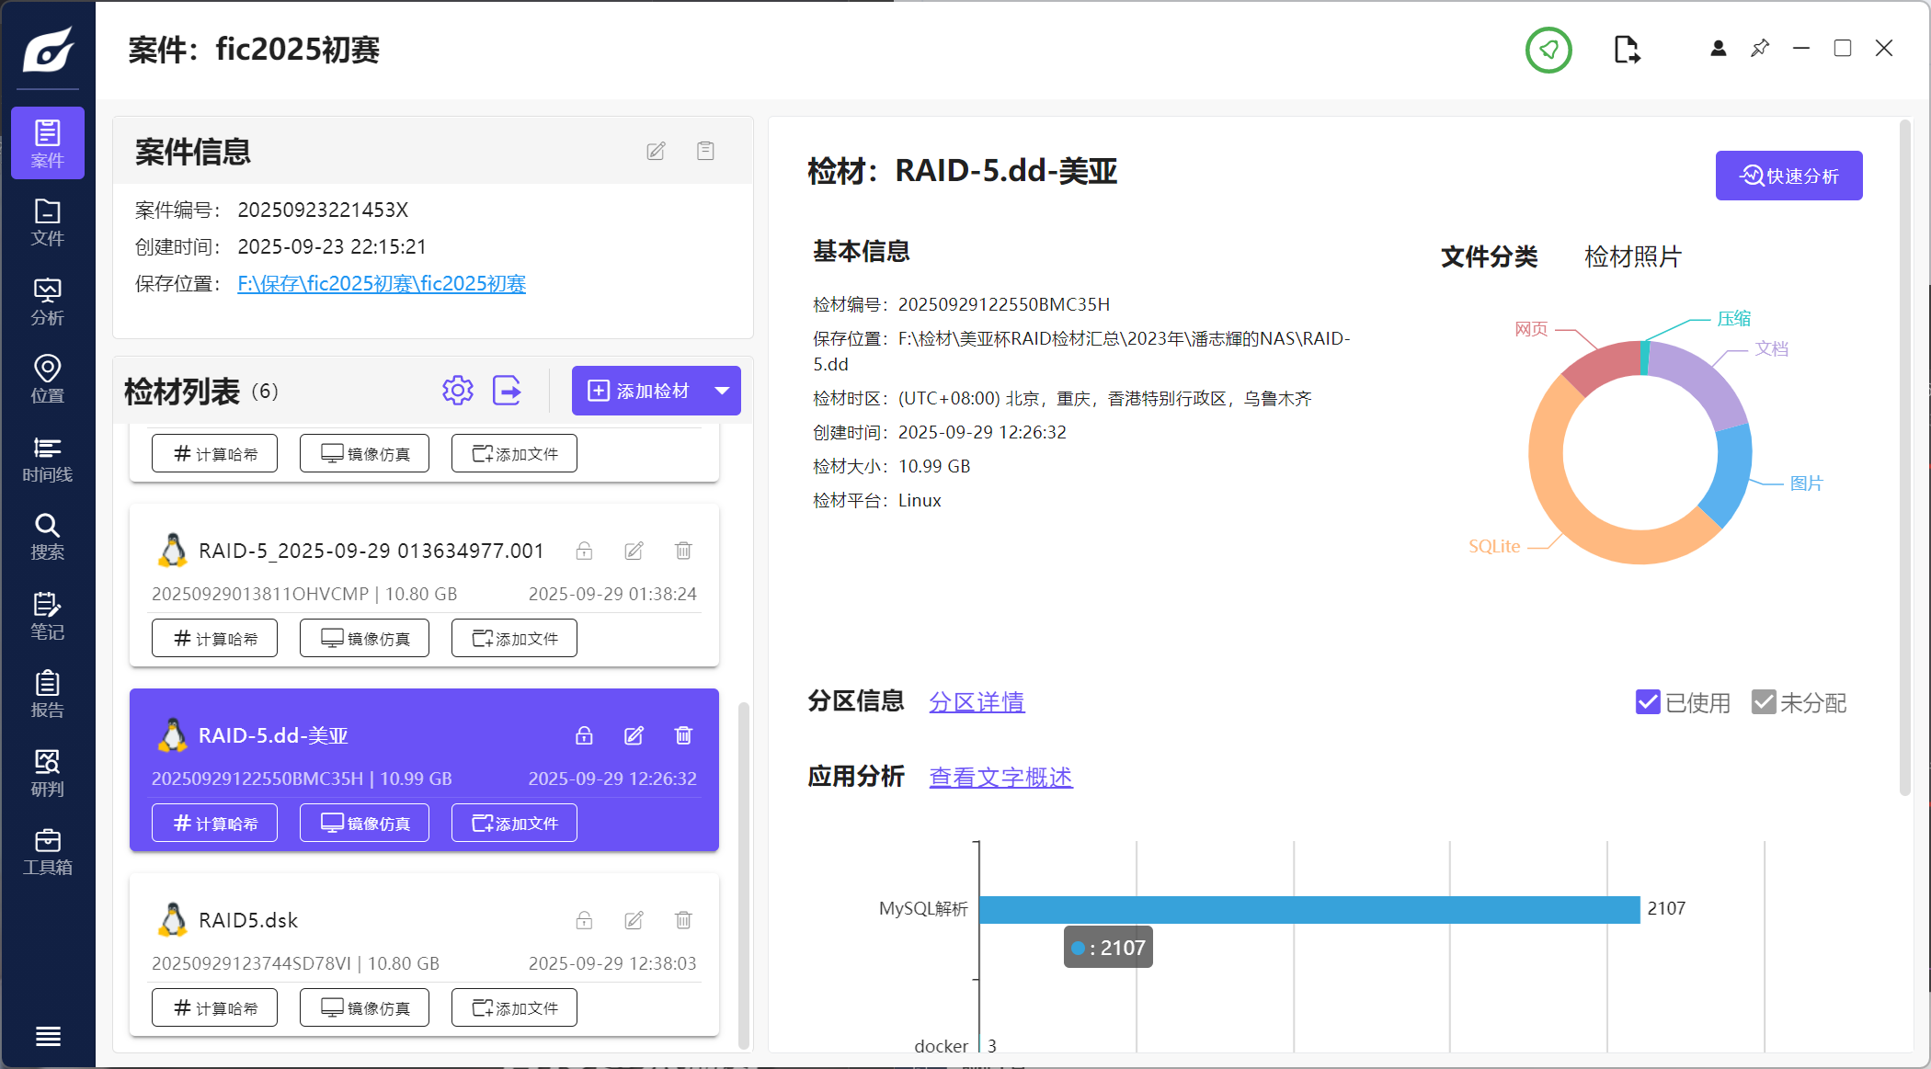
Task: Open the 工具箱 toolbox sidebar icon
Action: click(x=47, y=851)
